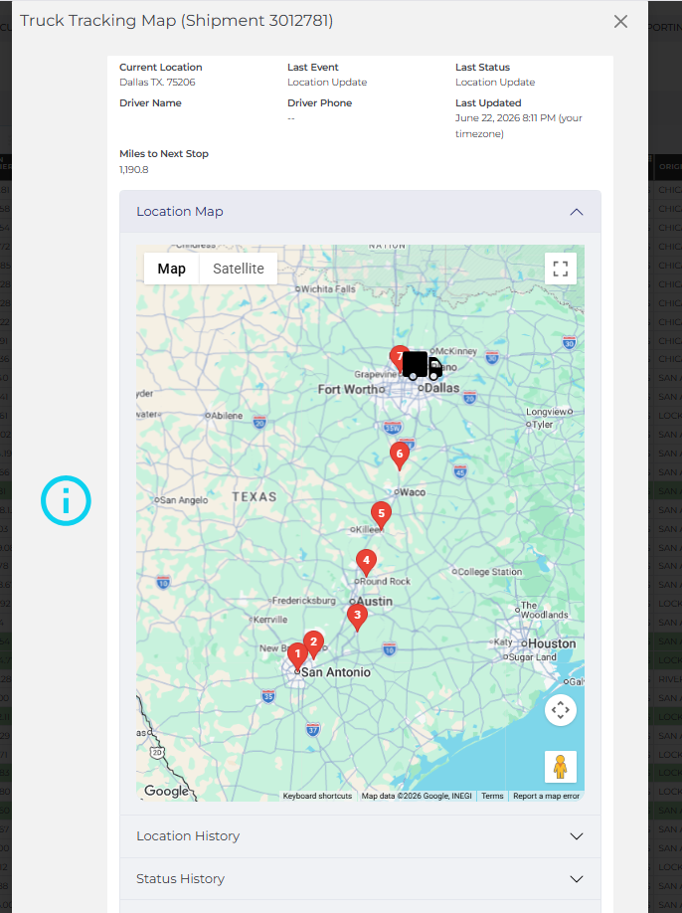Click the Houston city label on the map
Screen dimensions: 682x913
(x=552, y=643)
